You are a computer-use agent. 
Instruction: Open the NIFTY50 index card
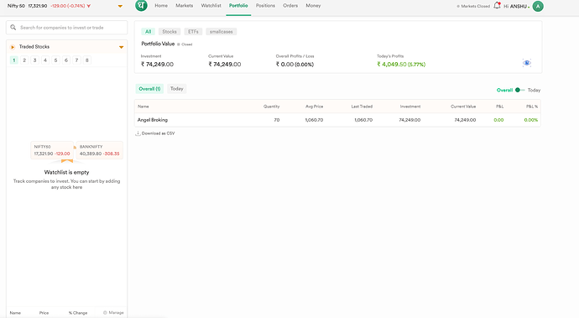[52, 150]
